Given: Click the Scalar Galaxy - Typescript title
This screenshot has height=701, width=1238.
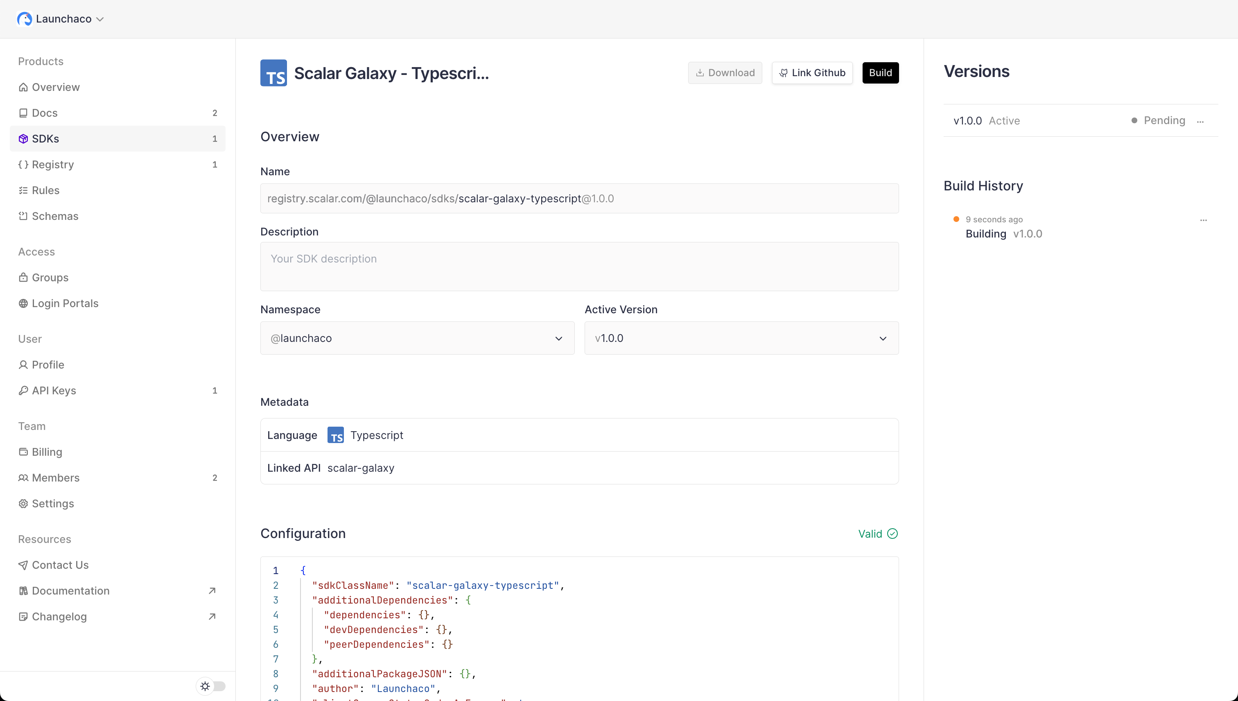Looking at the screenshot, I should point(391,73).
